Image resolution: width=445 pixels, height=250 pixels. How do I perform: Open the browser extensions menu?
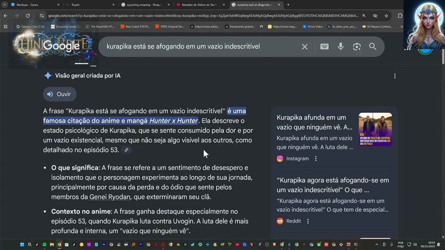400,16
